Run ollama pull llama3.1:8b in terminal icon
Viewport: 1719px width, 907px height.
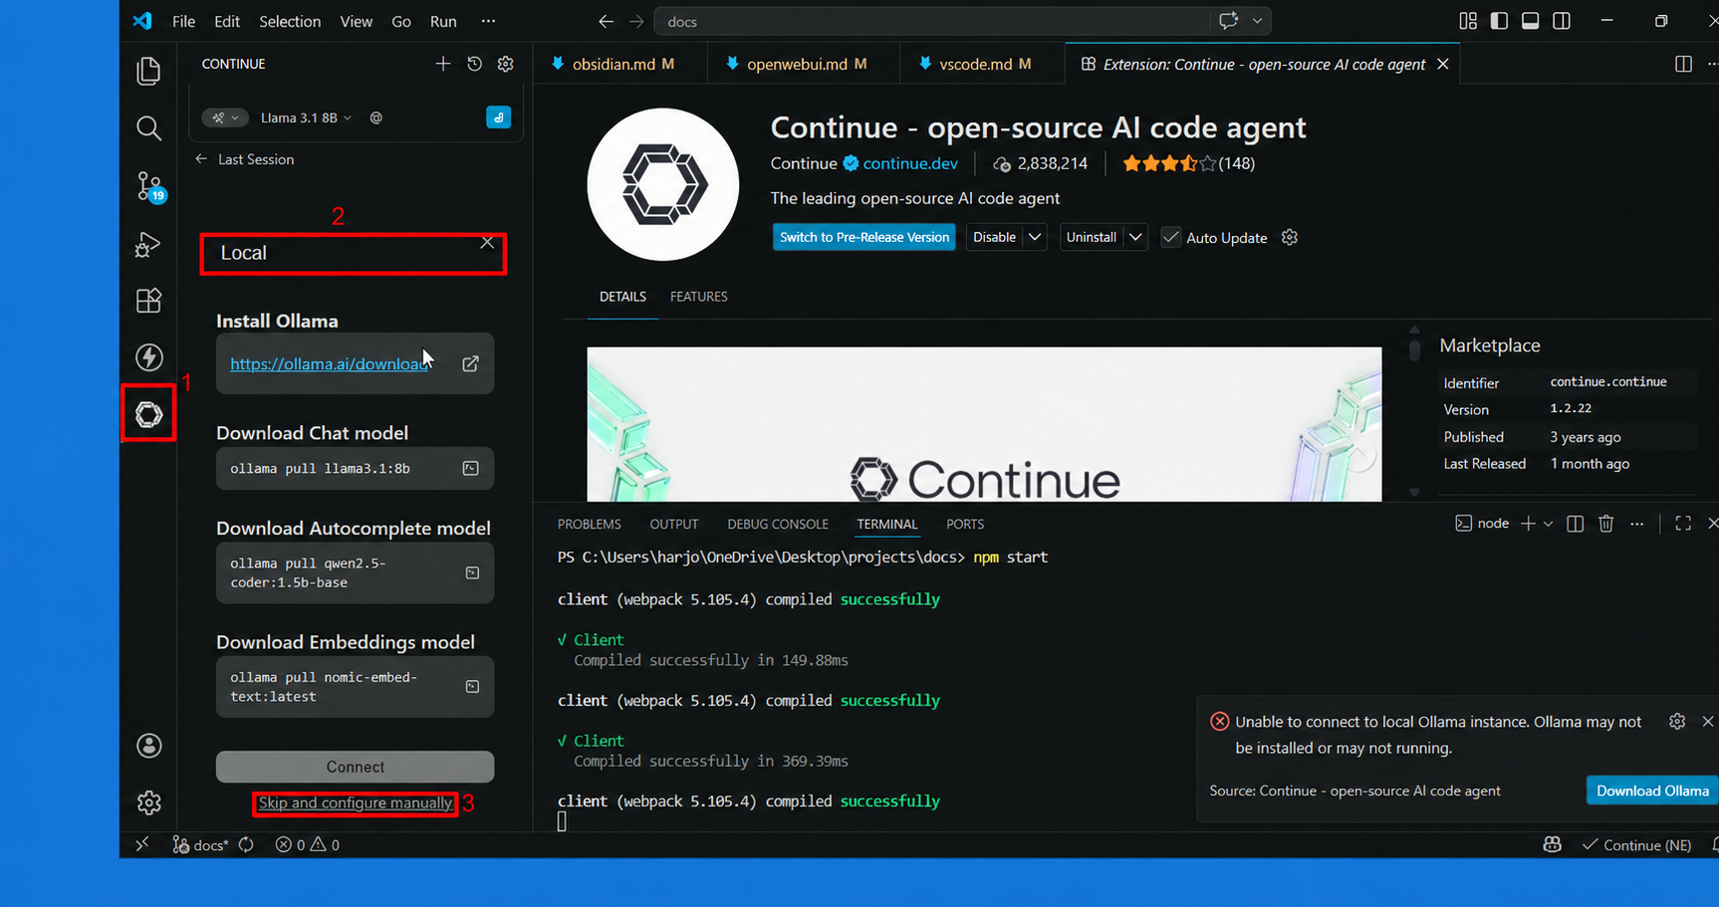click(x=470, y=468)
